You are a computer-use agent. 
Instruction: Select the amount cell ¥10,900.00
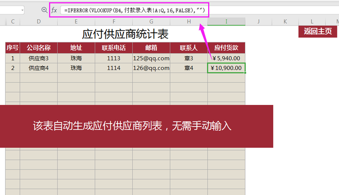226,68
